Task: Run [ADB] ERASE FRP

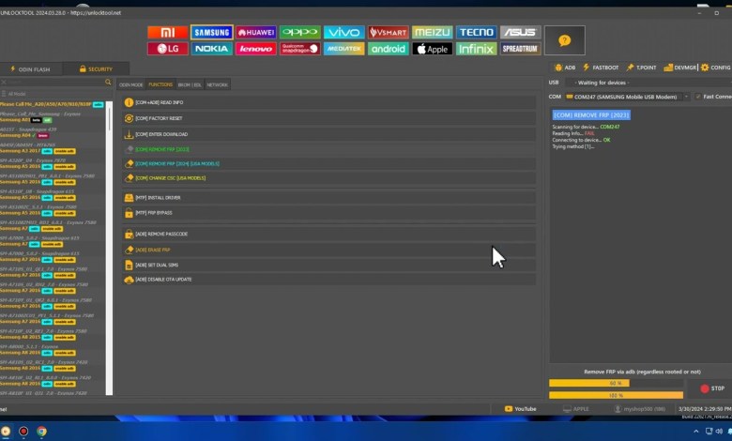Action: click(329, 250)
